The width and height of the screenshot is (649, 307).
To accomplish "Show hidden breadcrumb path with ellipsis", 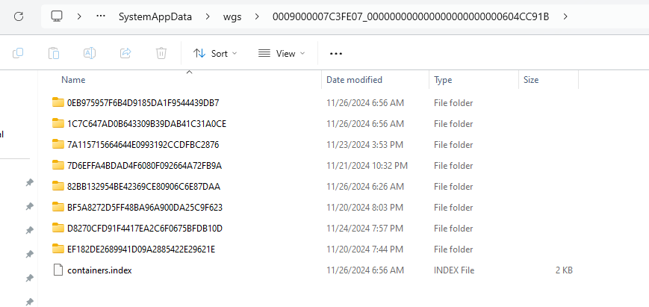I will [101, 16].
